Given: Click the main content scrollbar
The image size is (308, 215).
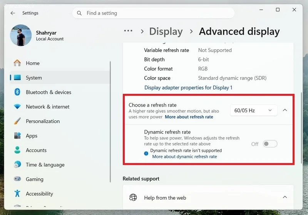Looking at the screenshot, I should (x=301, y=128).
